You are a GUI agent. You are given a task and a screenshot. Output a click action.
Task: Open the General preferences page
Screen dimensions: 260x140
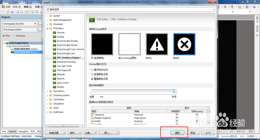(61, 32)
